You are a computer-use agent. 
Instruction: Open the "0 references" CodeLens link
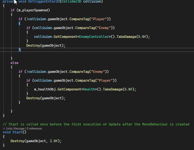34,129
